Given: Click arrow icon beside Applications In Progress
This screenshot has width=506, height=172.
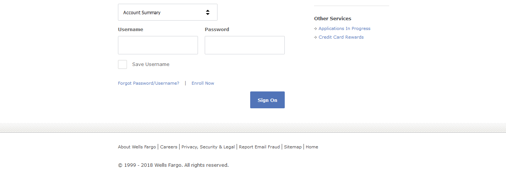Looking at the screenshot, I should pos(316,28).
